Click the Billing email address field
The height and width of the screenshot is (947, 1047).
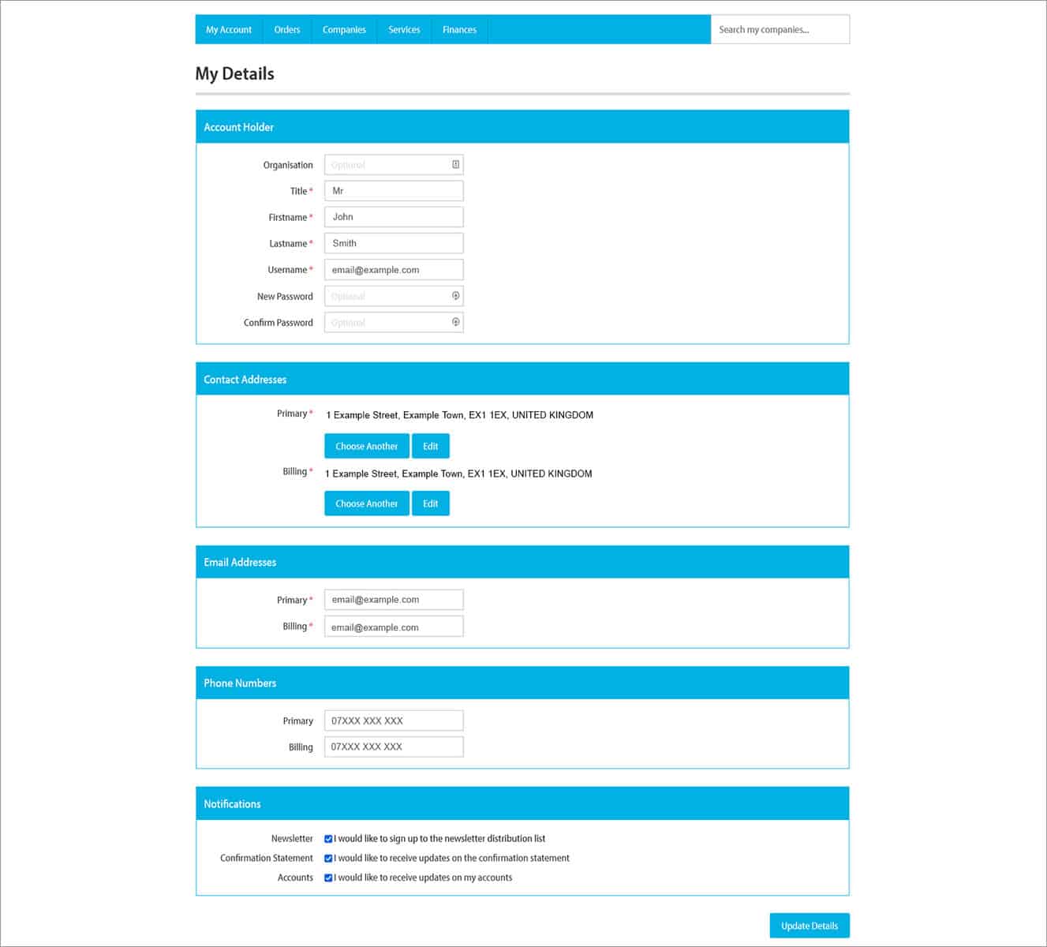point(393,626)
